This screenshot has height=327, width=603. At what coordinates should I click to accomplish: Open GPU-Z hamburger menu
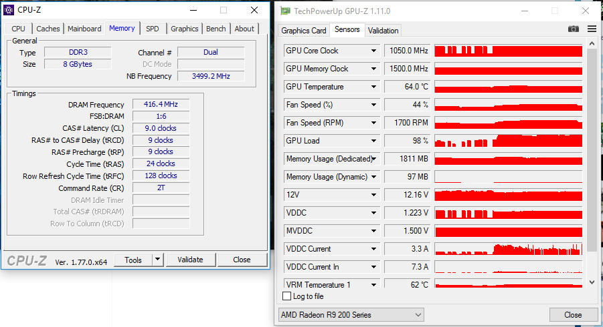pos(592,29)
